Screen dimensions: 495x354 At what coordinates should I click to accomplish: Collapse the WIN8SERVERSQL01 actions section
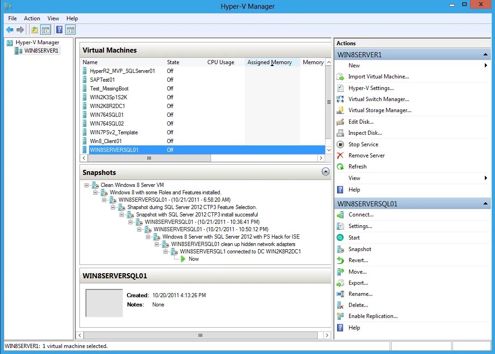pos(485,204)
